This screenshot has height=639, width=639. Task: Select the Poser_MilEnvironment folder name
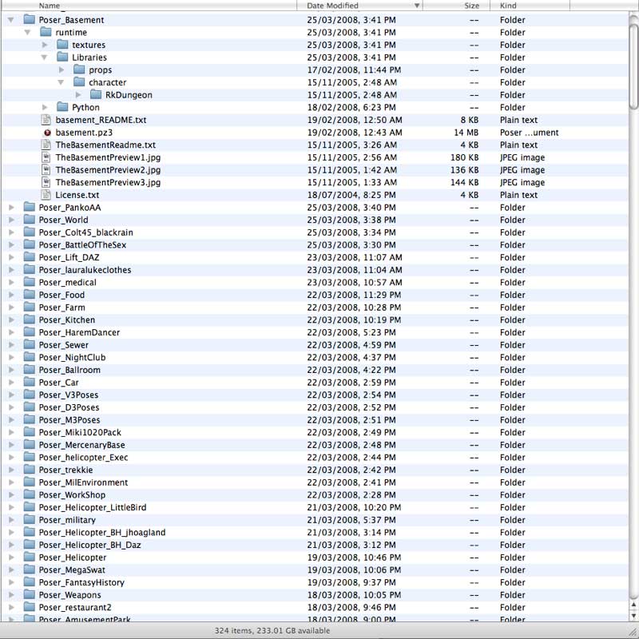83,482
